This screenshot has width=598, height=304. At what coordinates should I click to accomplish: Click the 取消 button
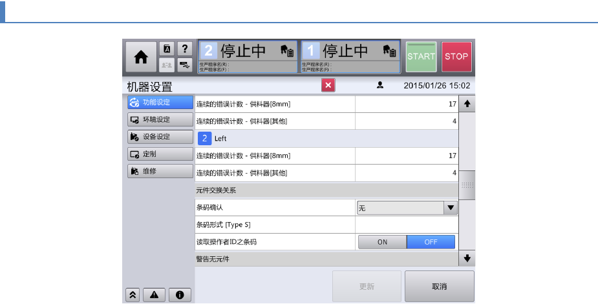(x=440, y=287)
